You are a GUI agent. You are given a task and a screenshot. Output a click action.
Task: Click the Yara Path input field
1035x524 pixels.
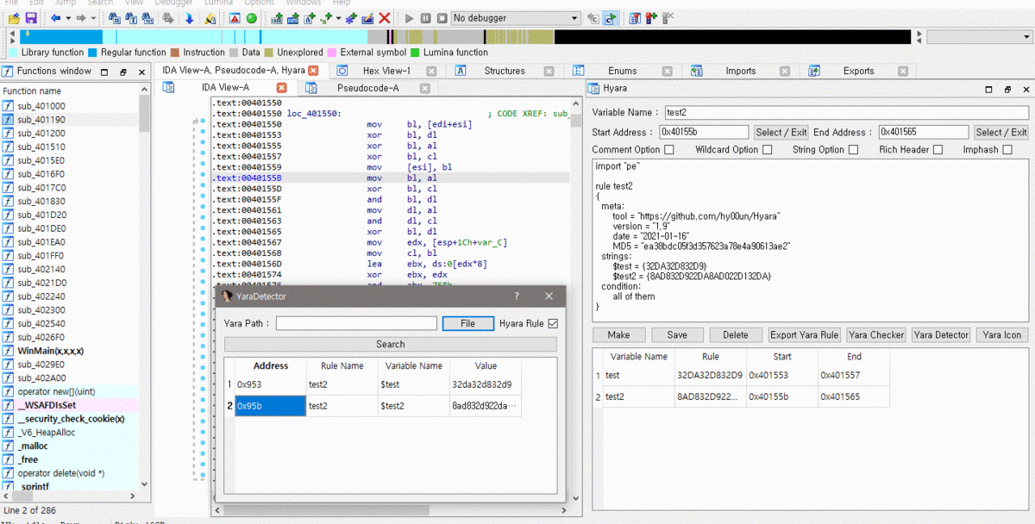click(x=356, y=323)
